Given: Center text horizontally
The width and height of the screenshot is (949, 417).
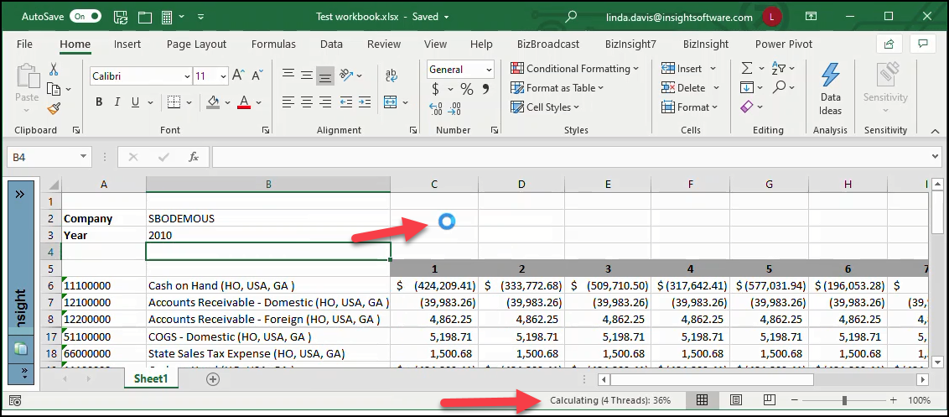Looking at the screenshot, I should pyautogui.click(x=307, y=102).
